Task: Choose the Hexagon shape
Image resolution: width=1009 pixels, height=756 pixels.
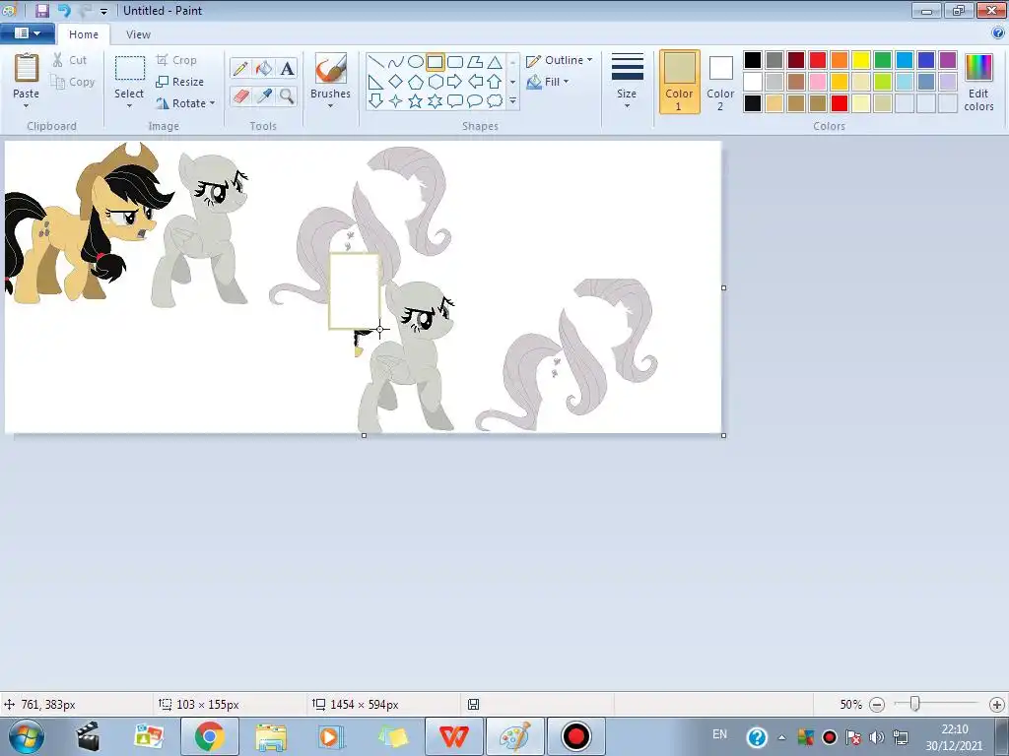Action: [x=435, y=82]
